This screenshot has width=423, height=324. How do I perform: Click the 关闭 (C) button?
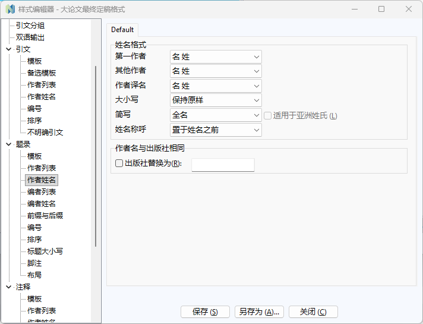point(313,312)
